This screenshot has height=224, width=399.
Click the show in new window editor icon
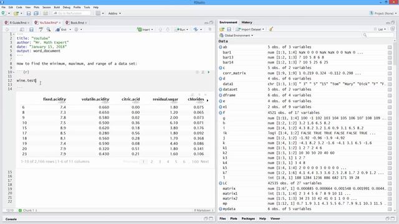coord(22,29)
